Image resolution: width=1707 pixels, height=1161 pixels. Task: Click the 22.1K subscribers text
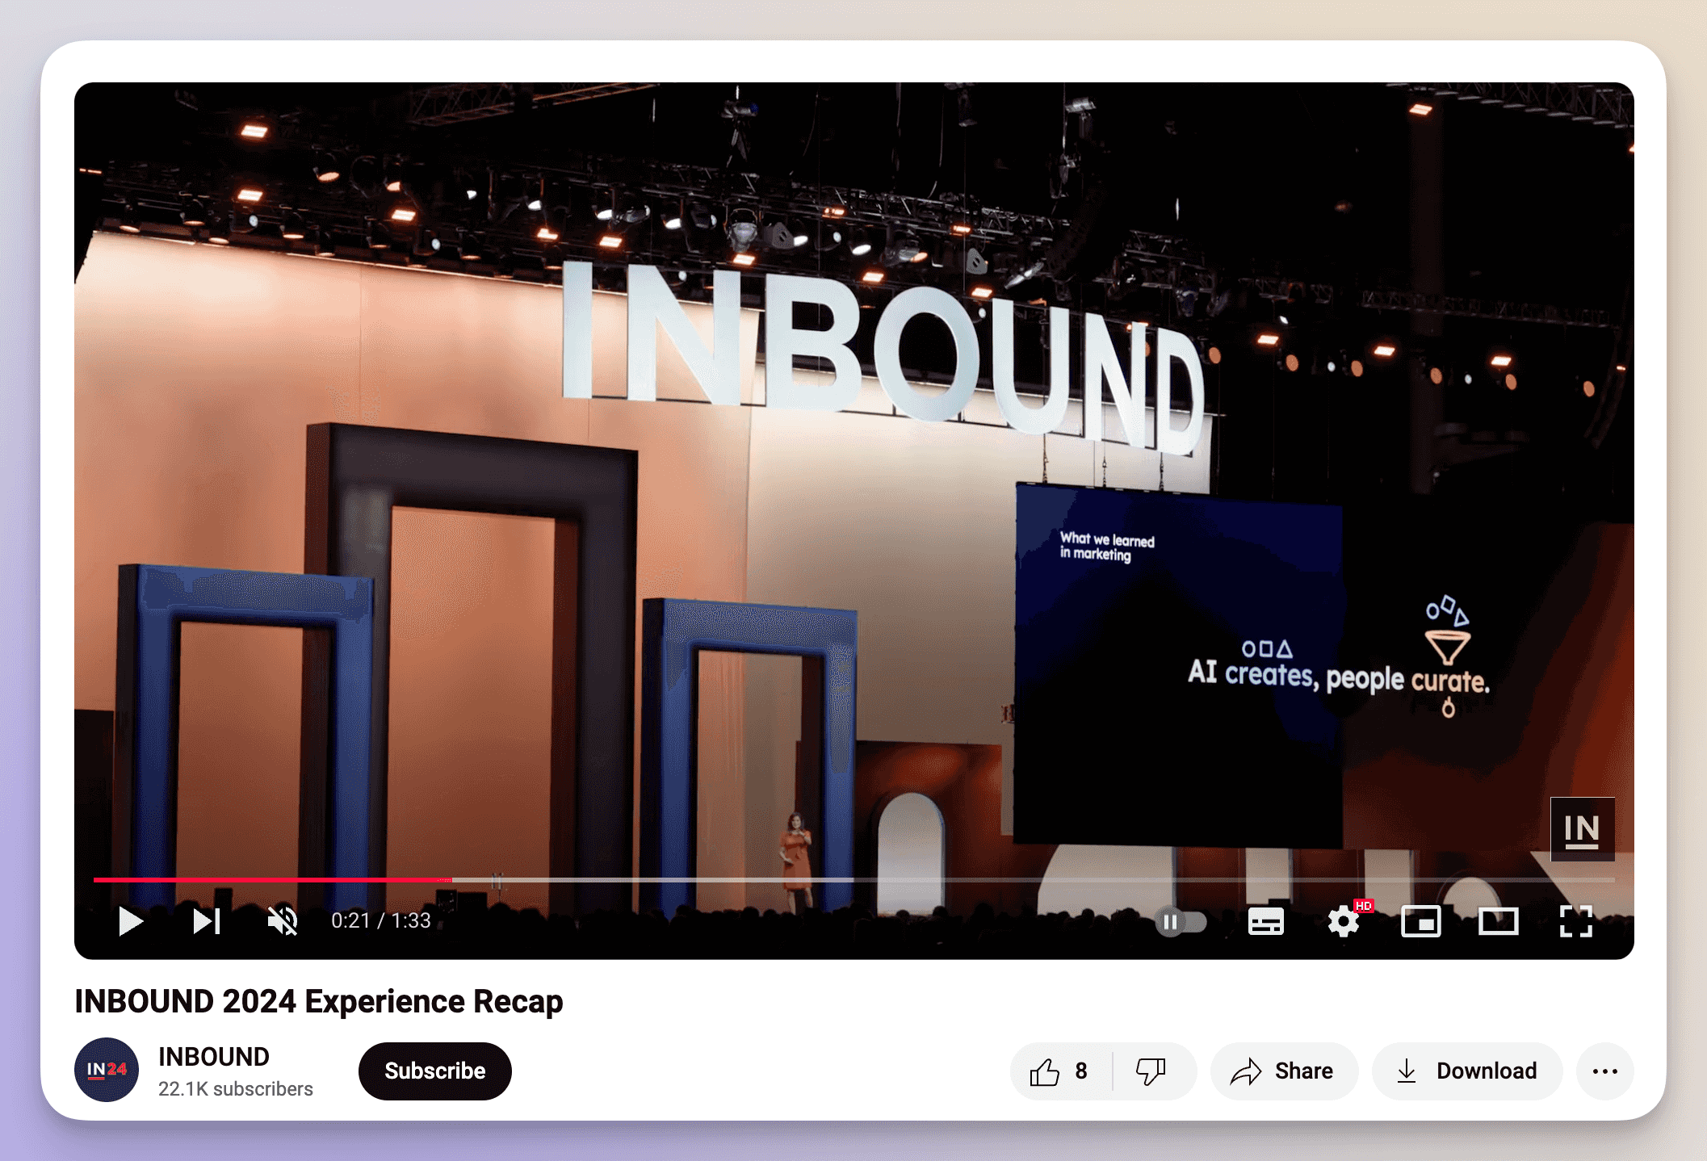pyautogui.click(x=236, y=1089)
